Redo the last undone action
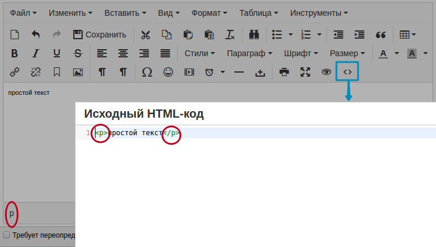436x247 pixels. [57, 35]
